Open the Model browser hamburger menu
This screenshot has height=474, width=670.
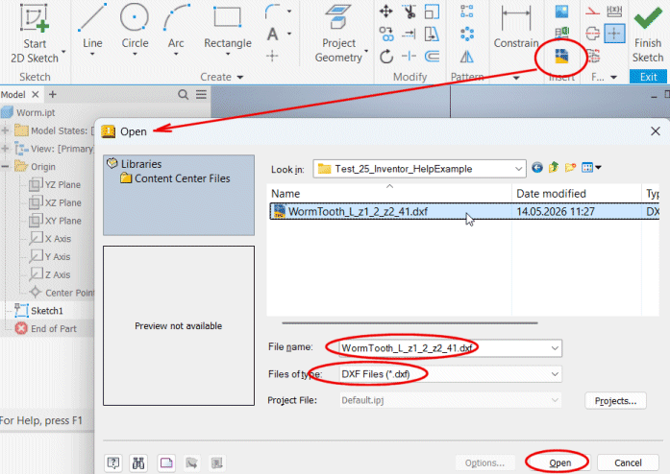(x=201, y=94)
